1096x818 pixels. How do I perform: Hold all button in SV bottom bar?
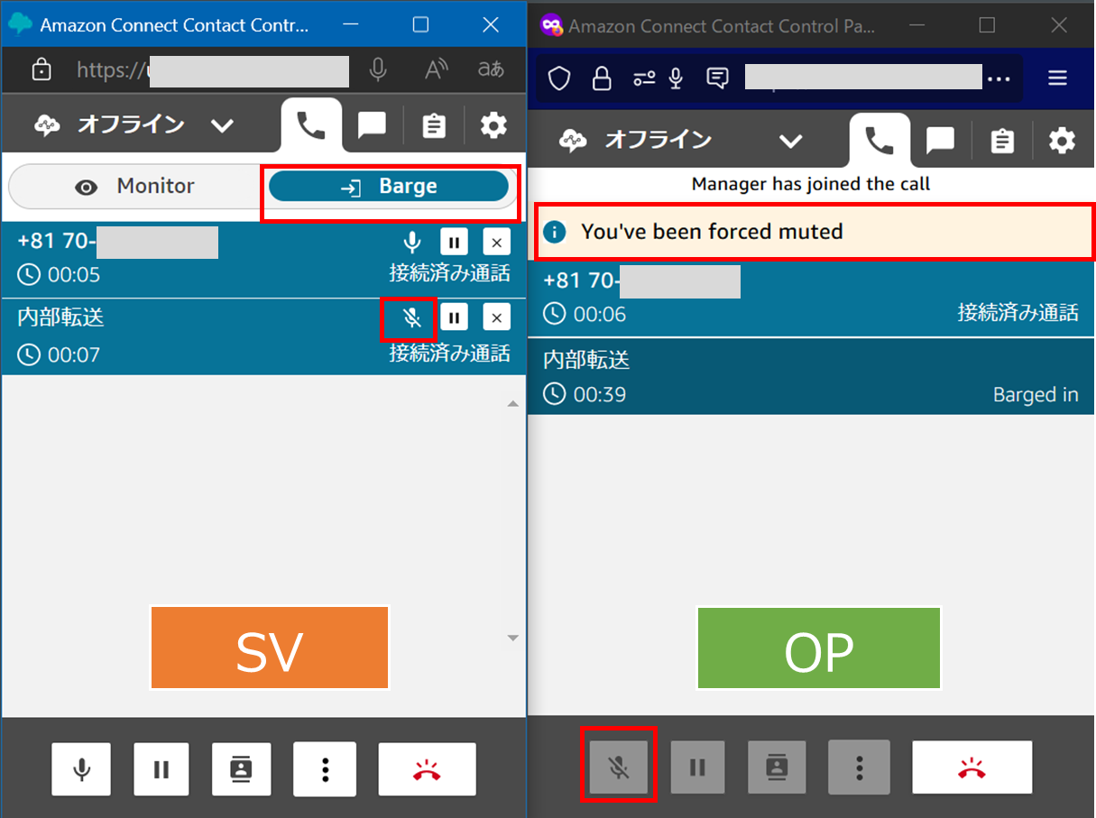pos(161,769)
